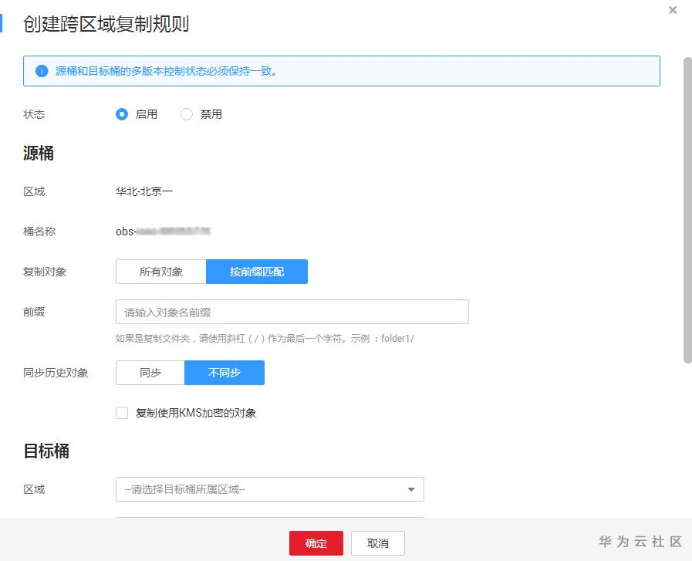Switch replication scope to 所有对象
The width and height of the screenshot is (692, 561).
pos(160,272)
